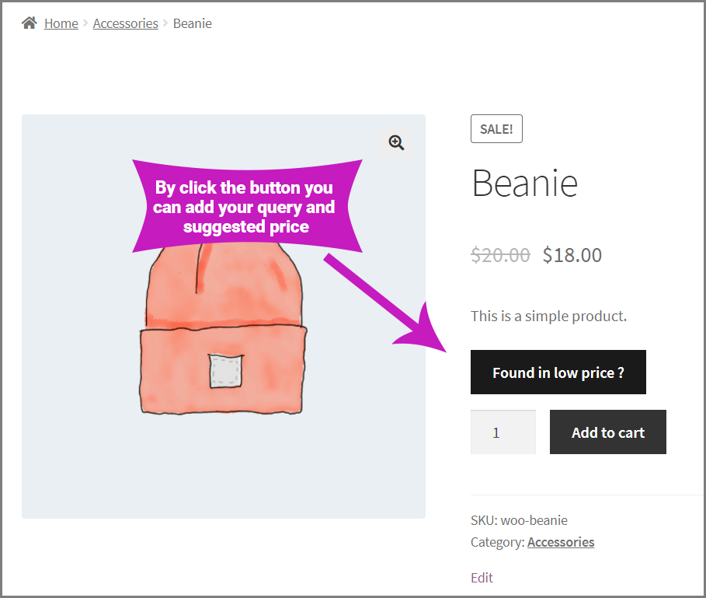Image resolution: width=706 pixels, height=598 pixels.
Task: Click the Add to cart button
Action: 608,432
